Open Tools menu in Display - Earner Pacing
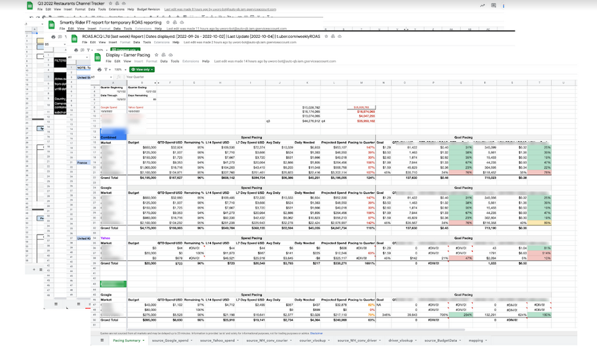Screen dimensions: 597x348 (174, 61)
